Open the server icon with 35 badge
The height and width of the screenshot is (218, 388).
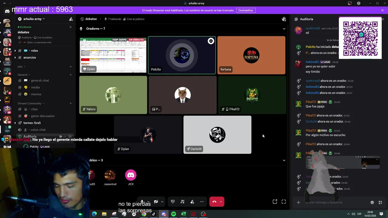click(7, 110)
